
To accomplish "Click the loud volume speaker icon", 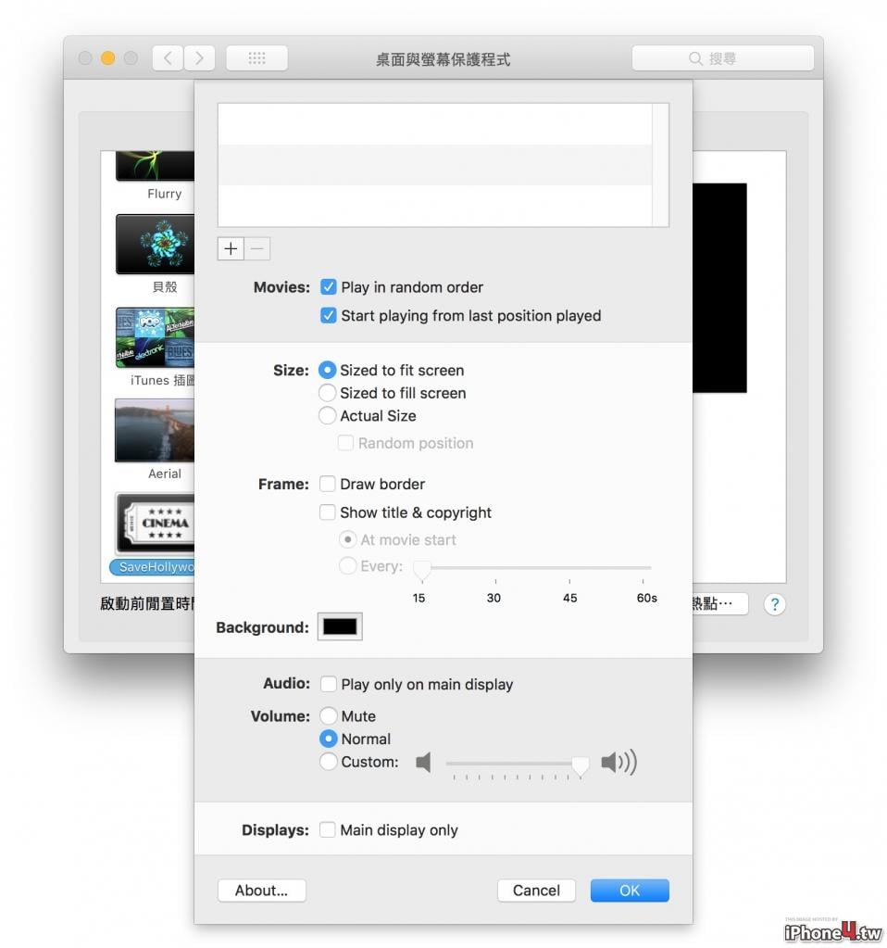I will point(618,763).
